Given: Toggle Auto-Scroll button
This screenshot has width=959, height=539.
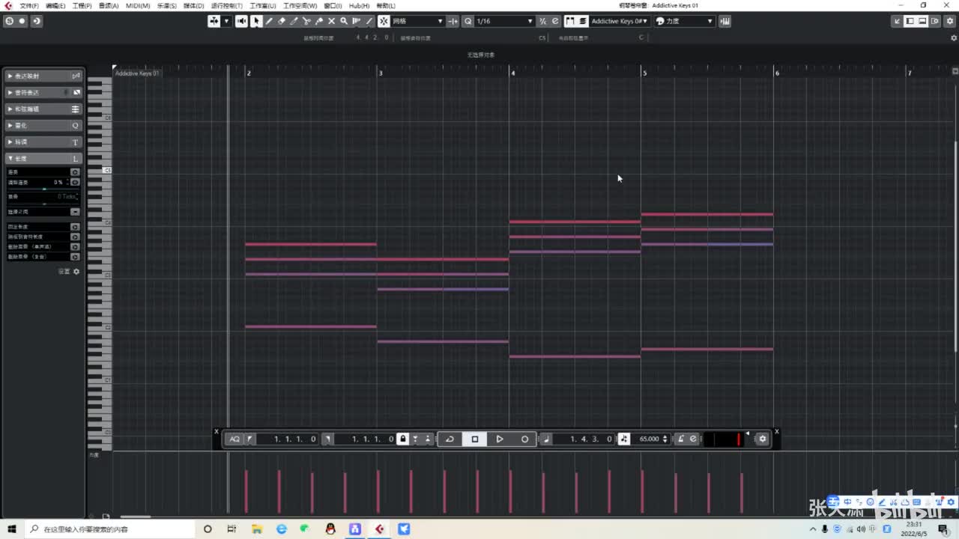Looking at the screenshot, I should point(214,21).
